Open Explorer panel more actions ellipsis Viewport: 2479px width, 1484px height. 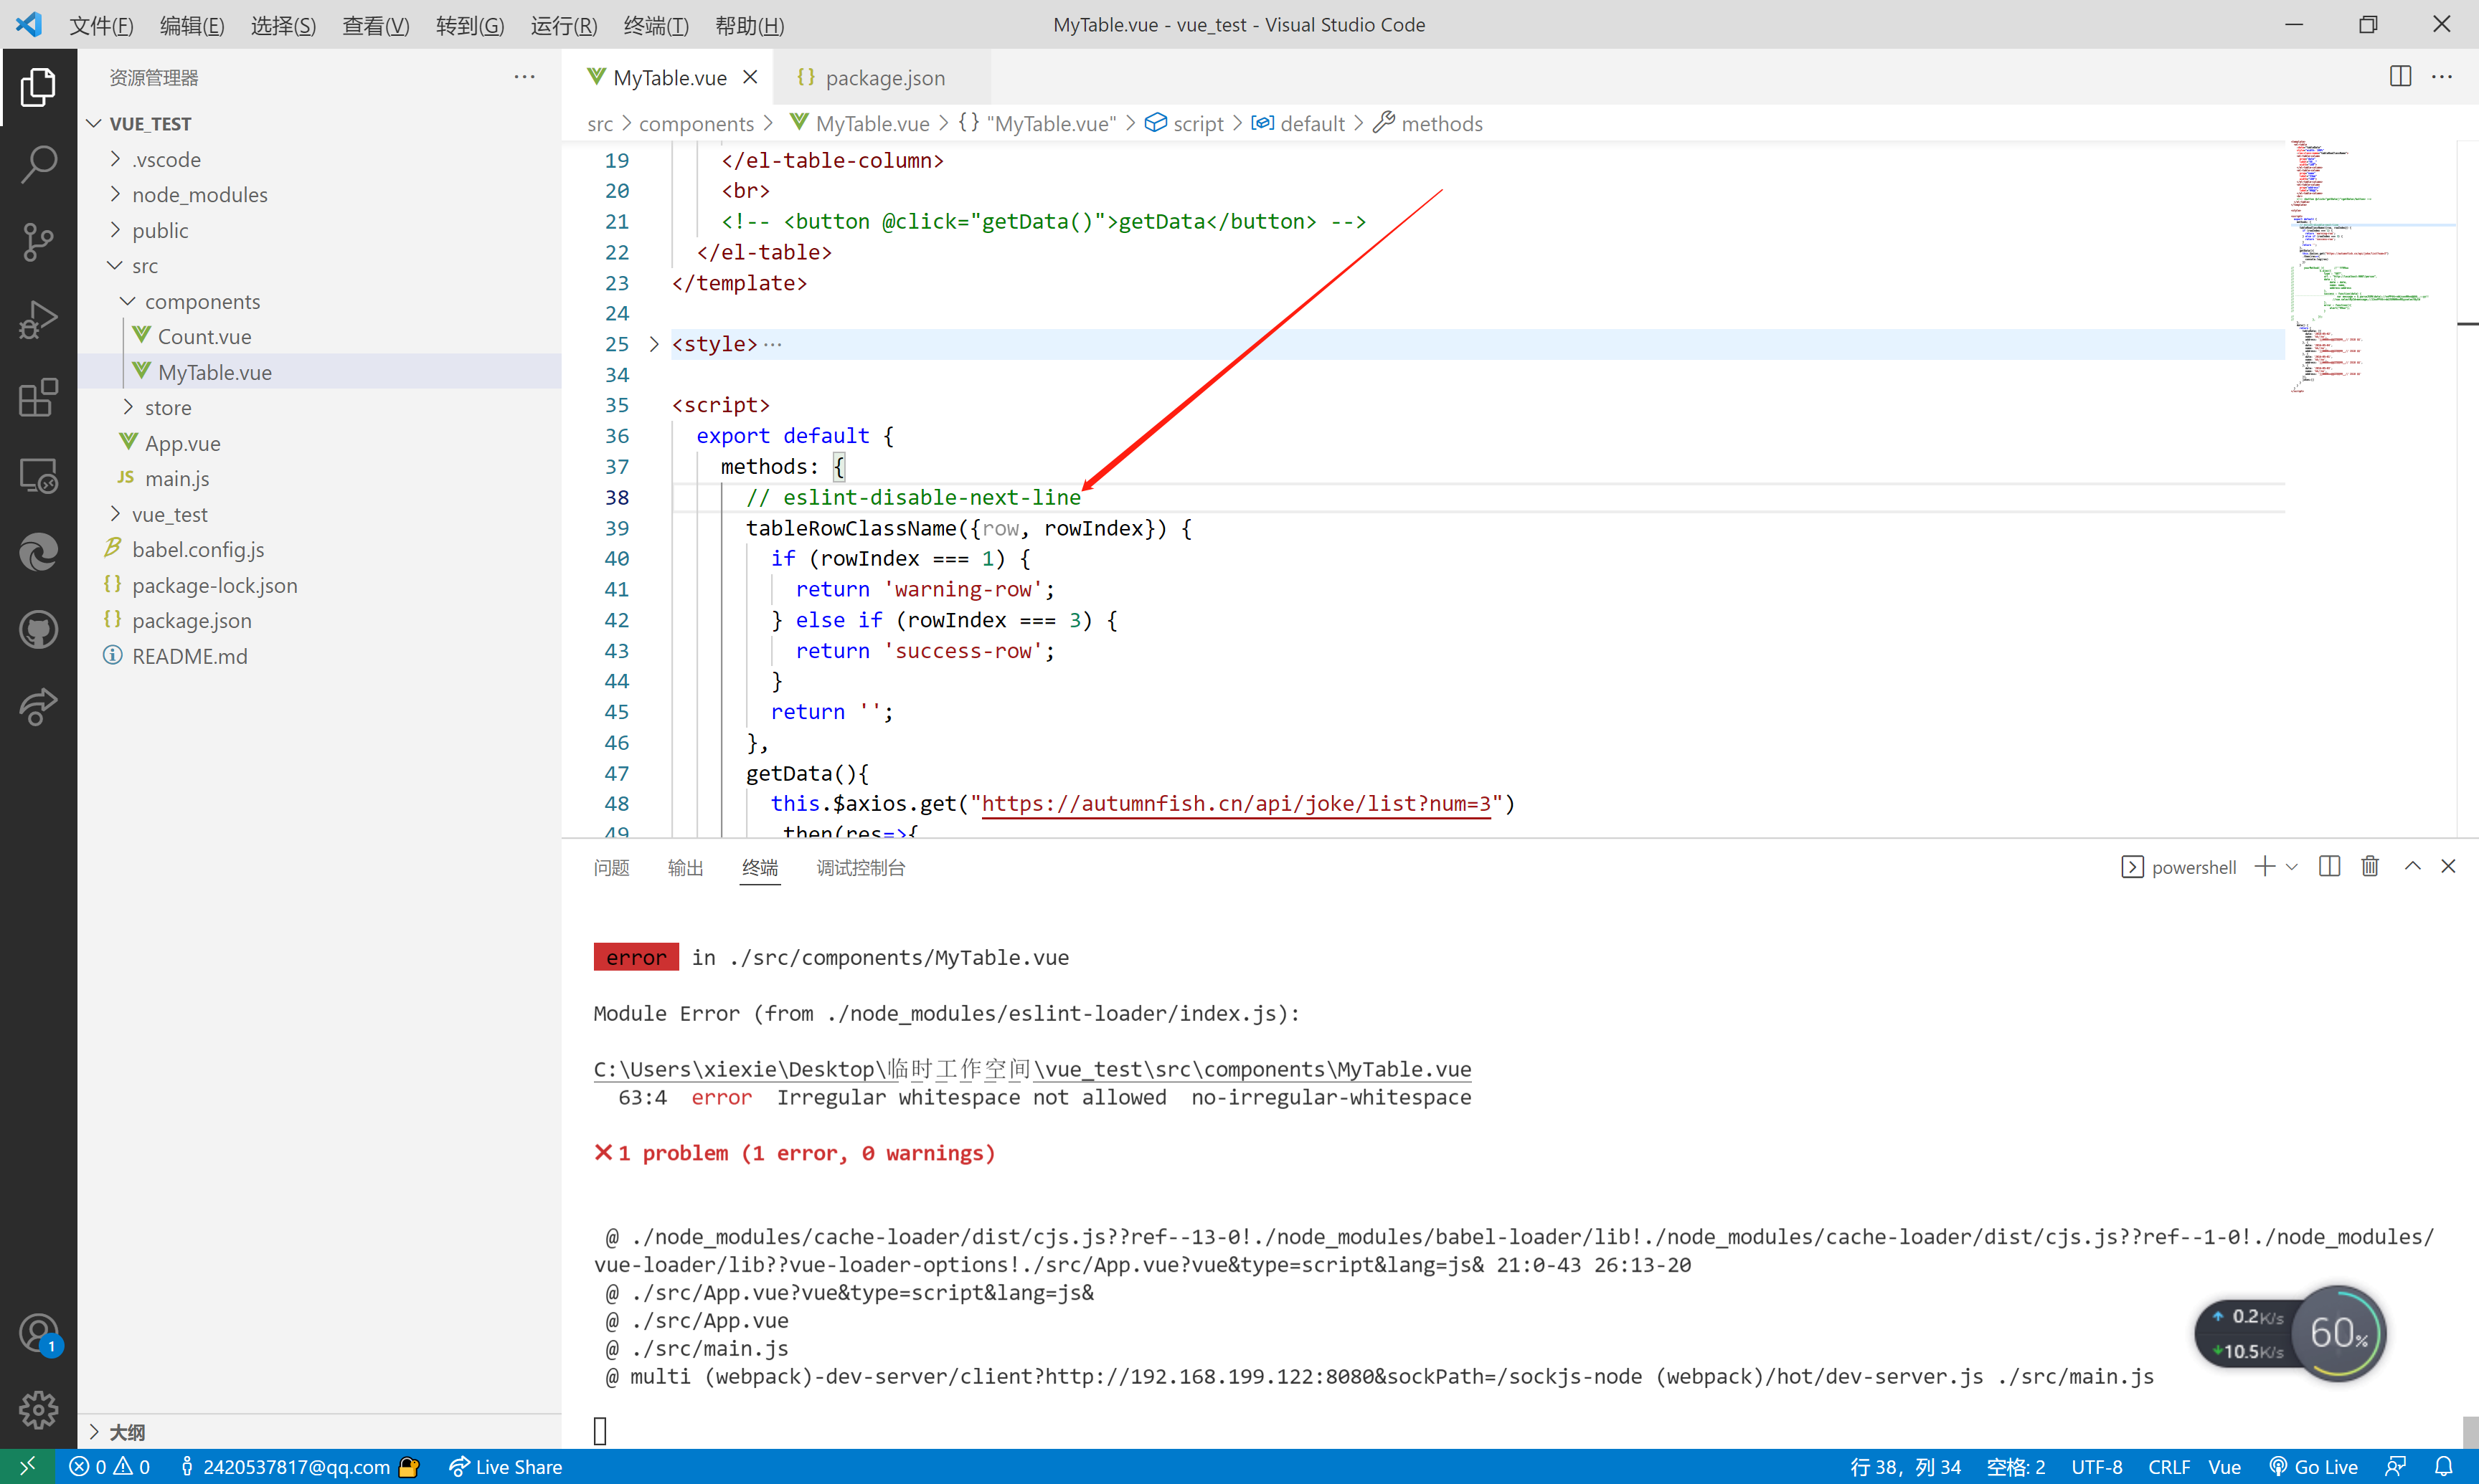[524, 77]
